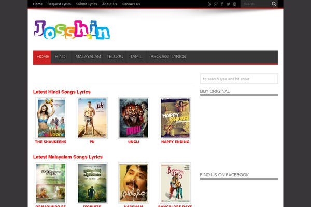Image resolution: width=311 pixels, height=207 pixels.
Task: Open the Ungli movie poster
Action: [x=134, y=118]
